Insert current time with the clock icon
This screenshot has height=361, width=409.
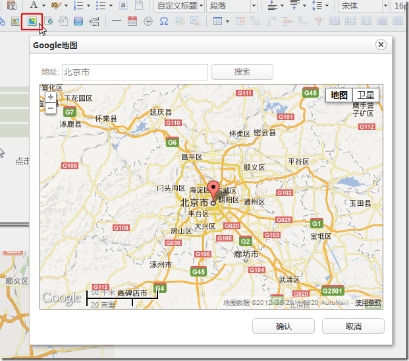[148, 21]
